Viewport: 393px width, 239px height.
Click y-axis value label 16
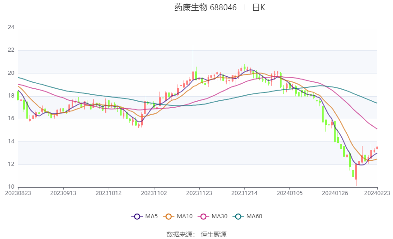pos(11,118)
